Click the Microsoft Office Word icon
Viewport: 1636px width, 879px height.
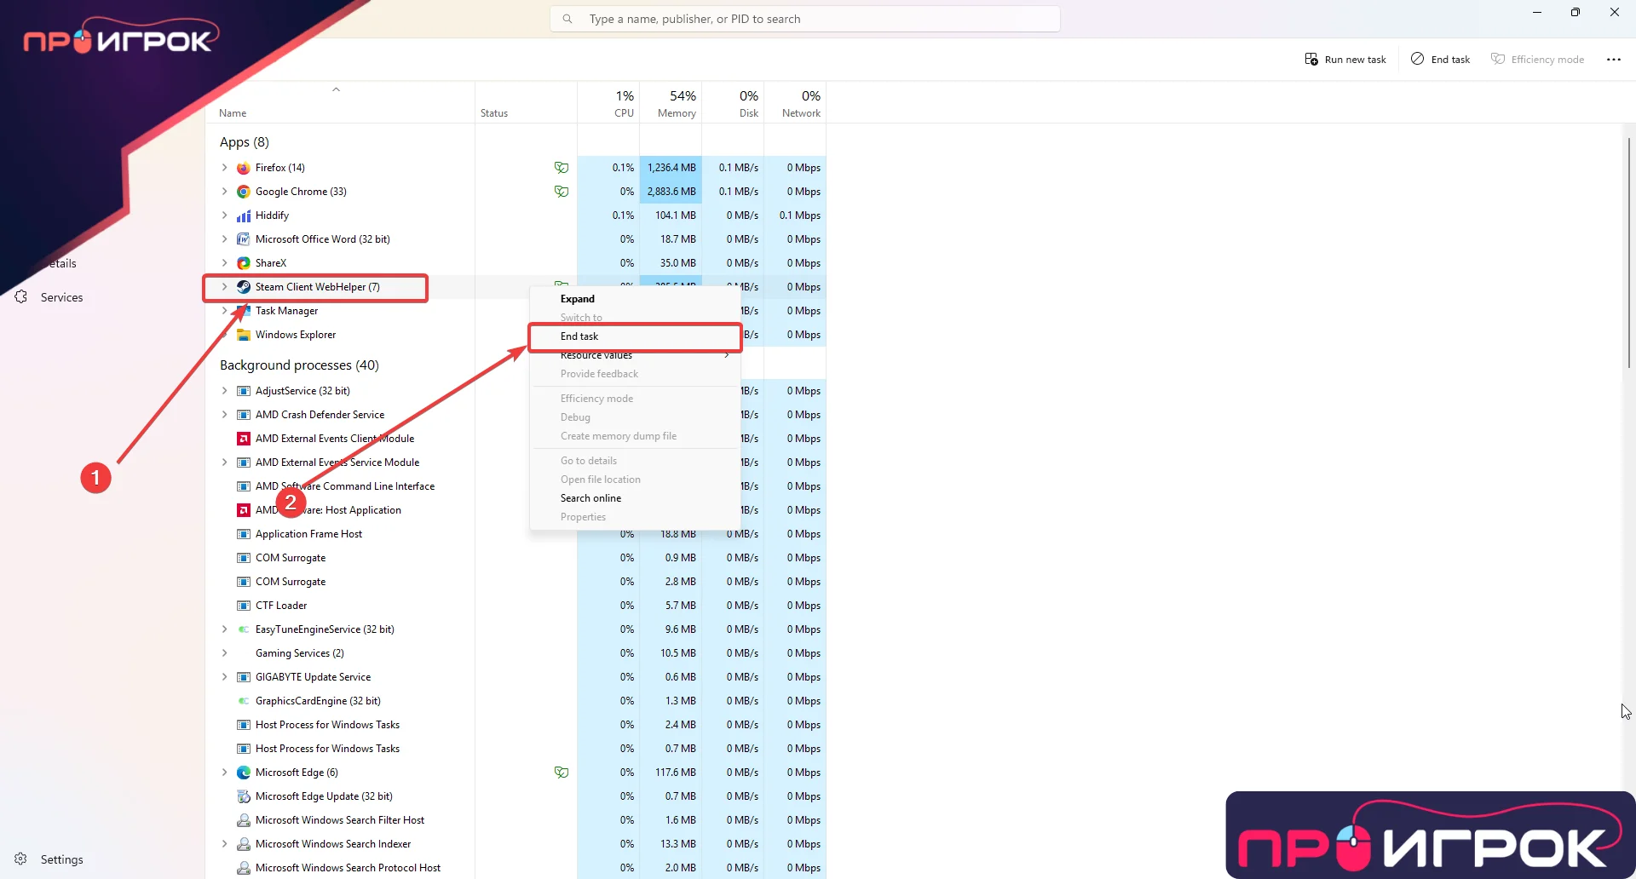pos(243,239)
